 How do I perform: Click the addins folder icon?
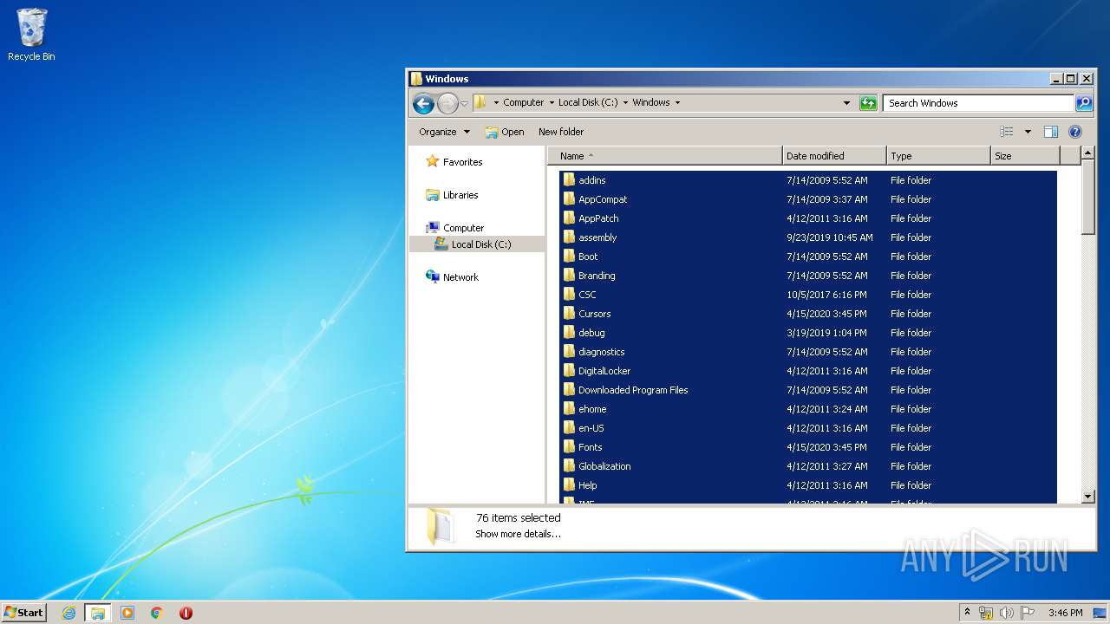click(x=569, y=180)
